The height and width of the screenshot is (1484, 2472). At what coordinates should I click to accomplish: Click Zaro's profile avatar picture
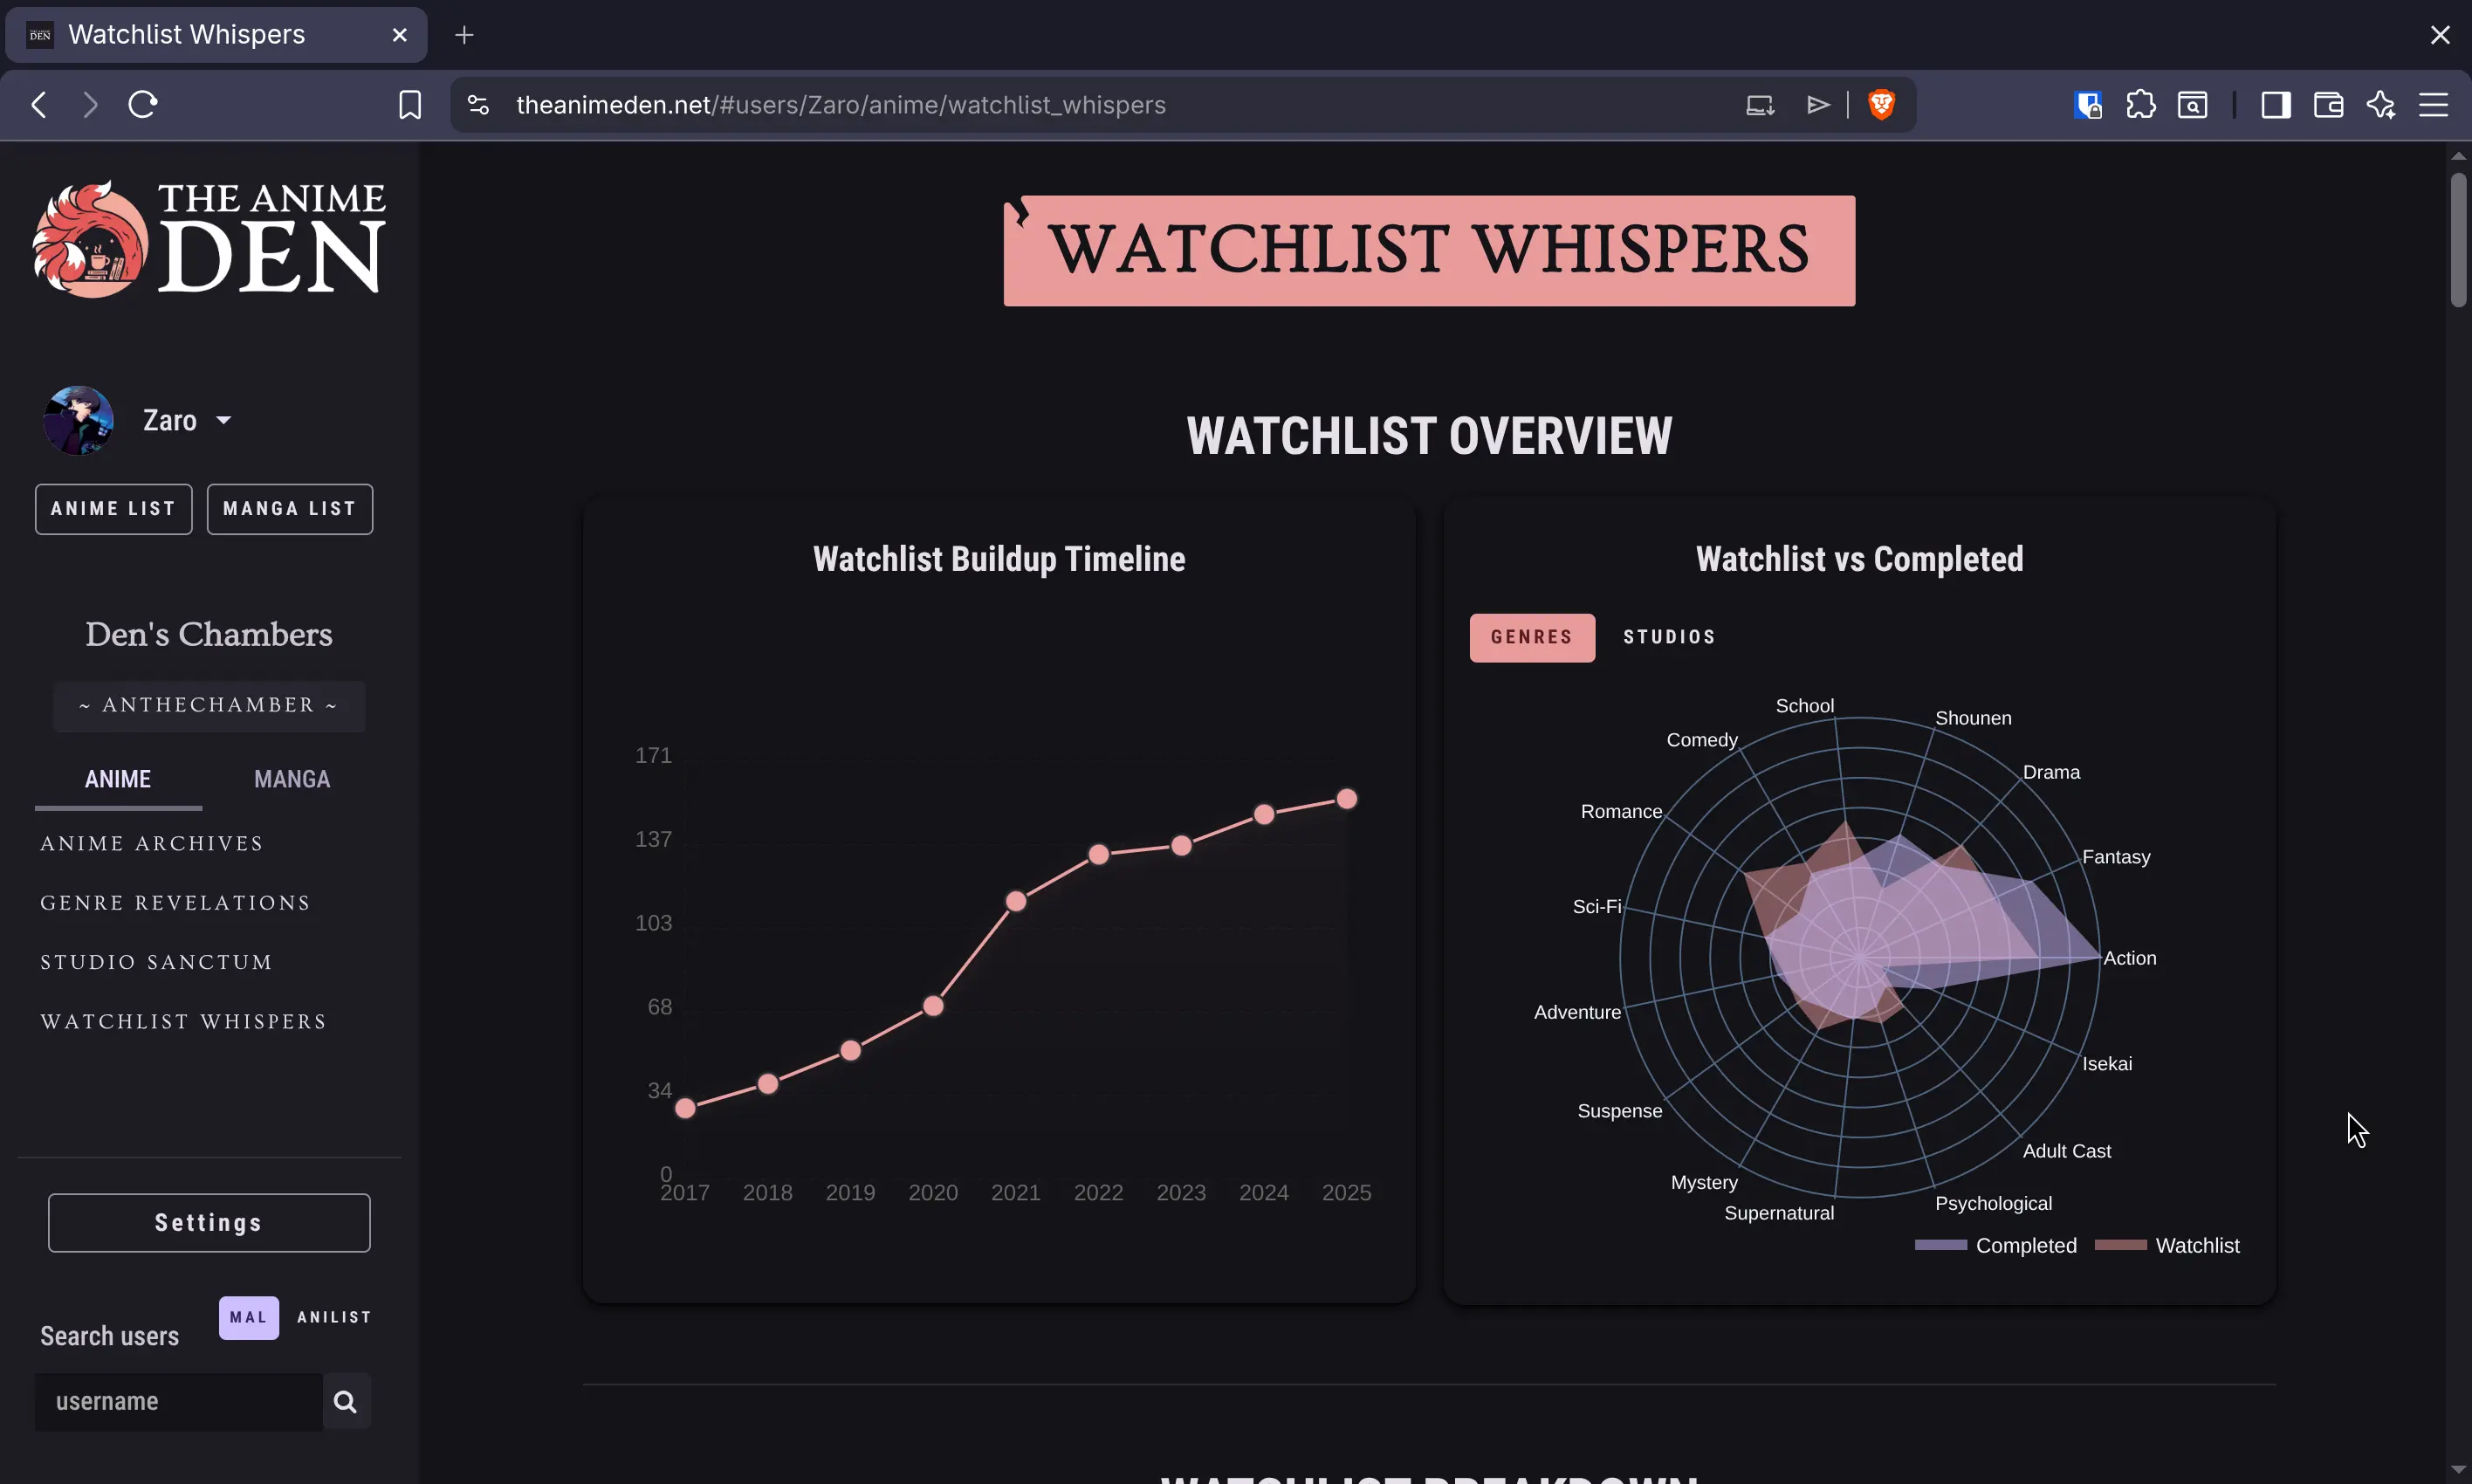click(77, 420)
